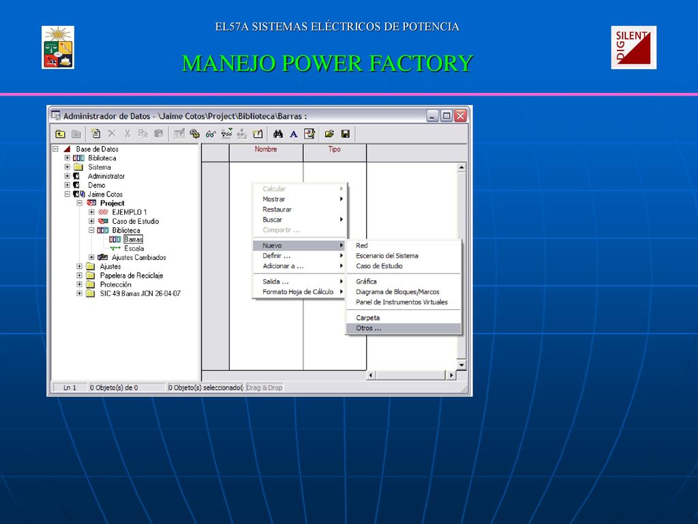Click the floppy disk save icon
This screenshot has height=524, width=698.
point(346,134)
